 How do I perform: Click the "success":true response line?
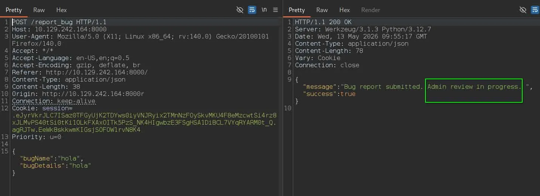coord(329,94)
